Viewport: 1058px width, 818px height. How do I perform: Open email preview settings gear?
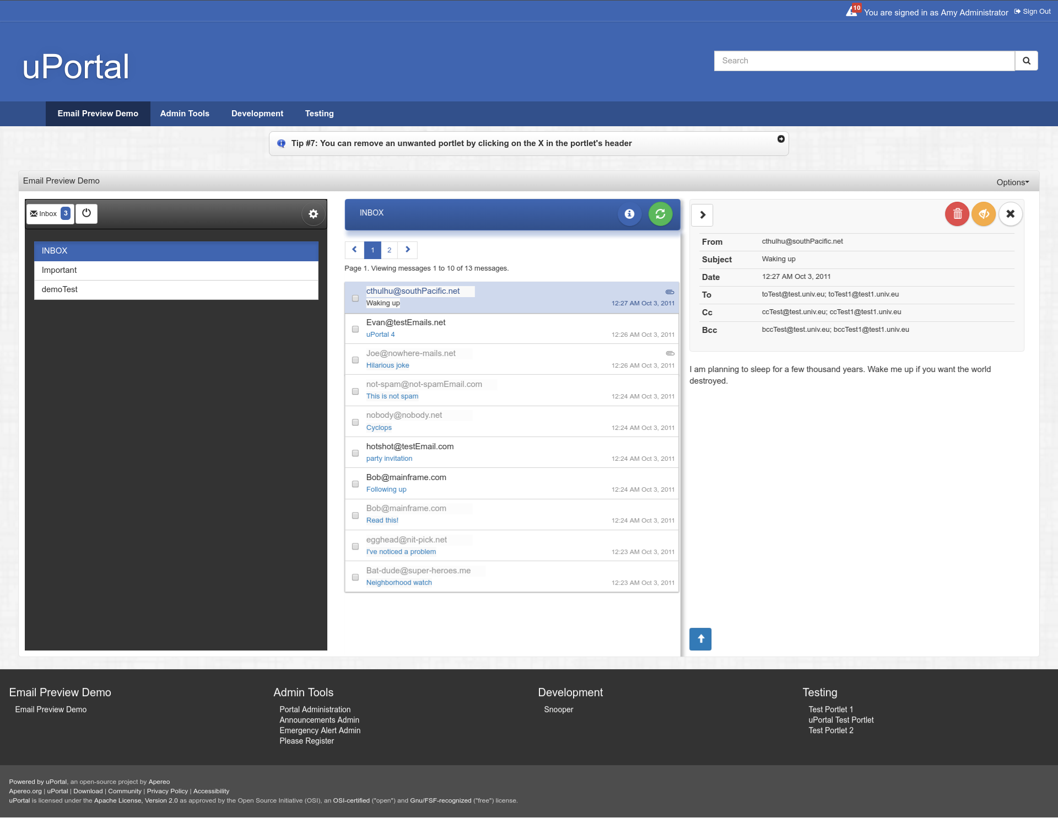(313, 214)
